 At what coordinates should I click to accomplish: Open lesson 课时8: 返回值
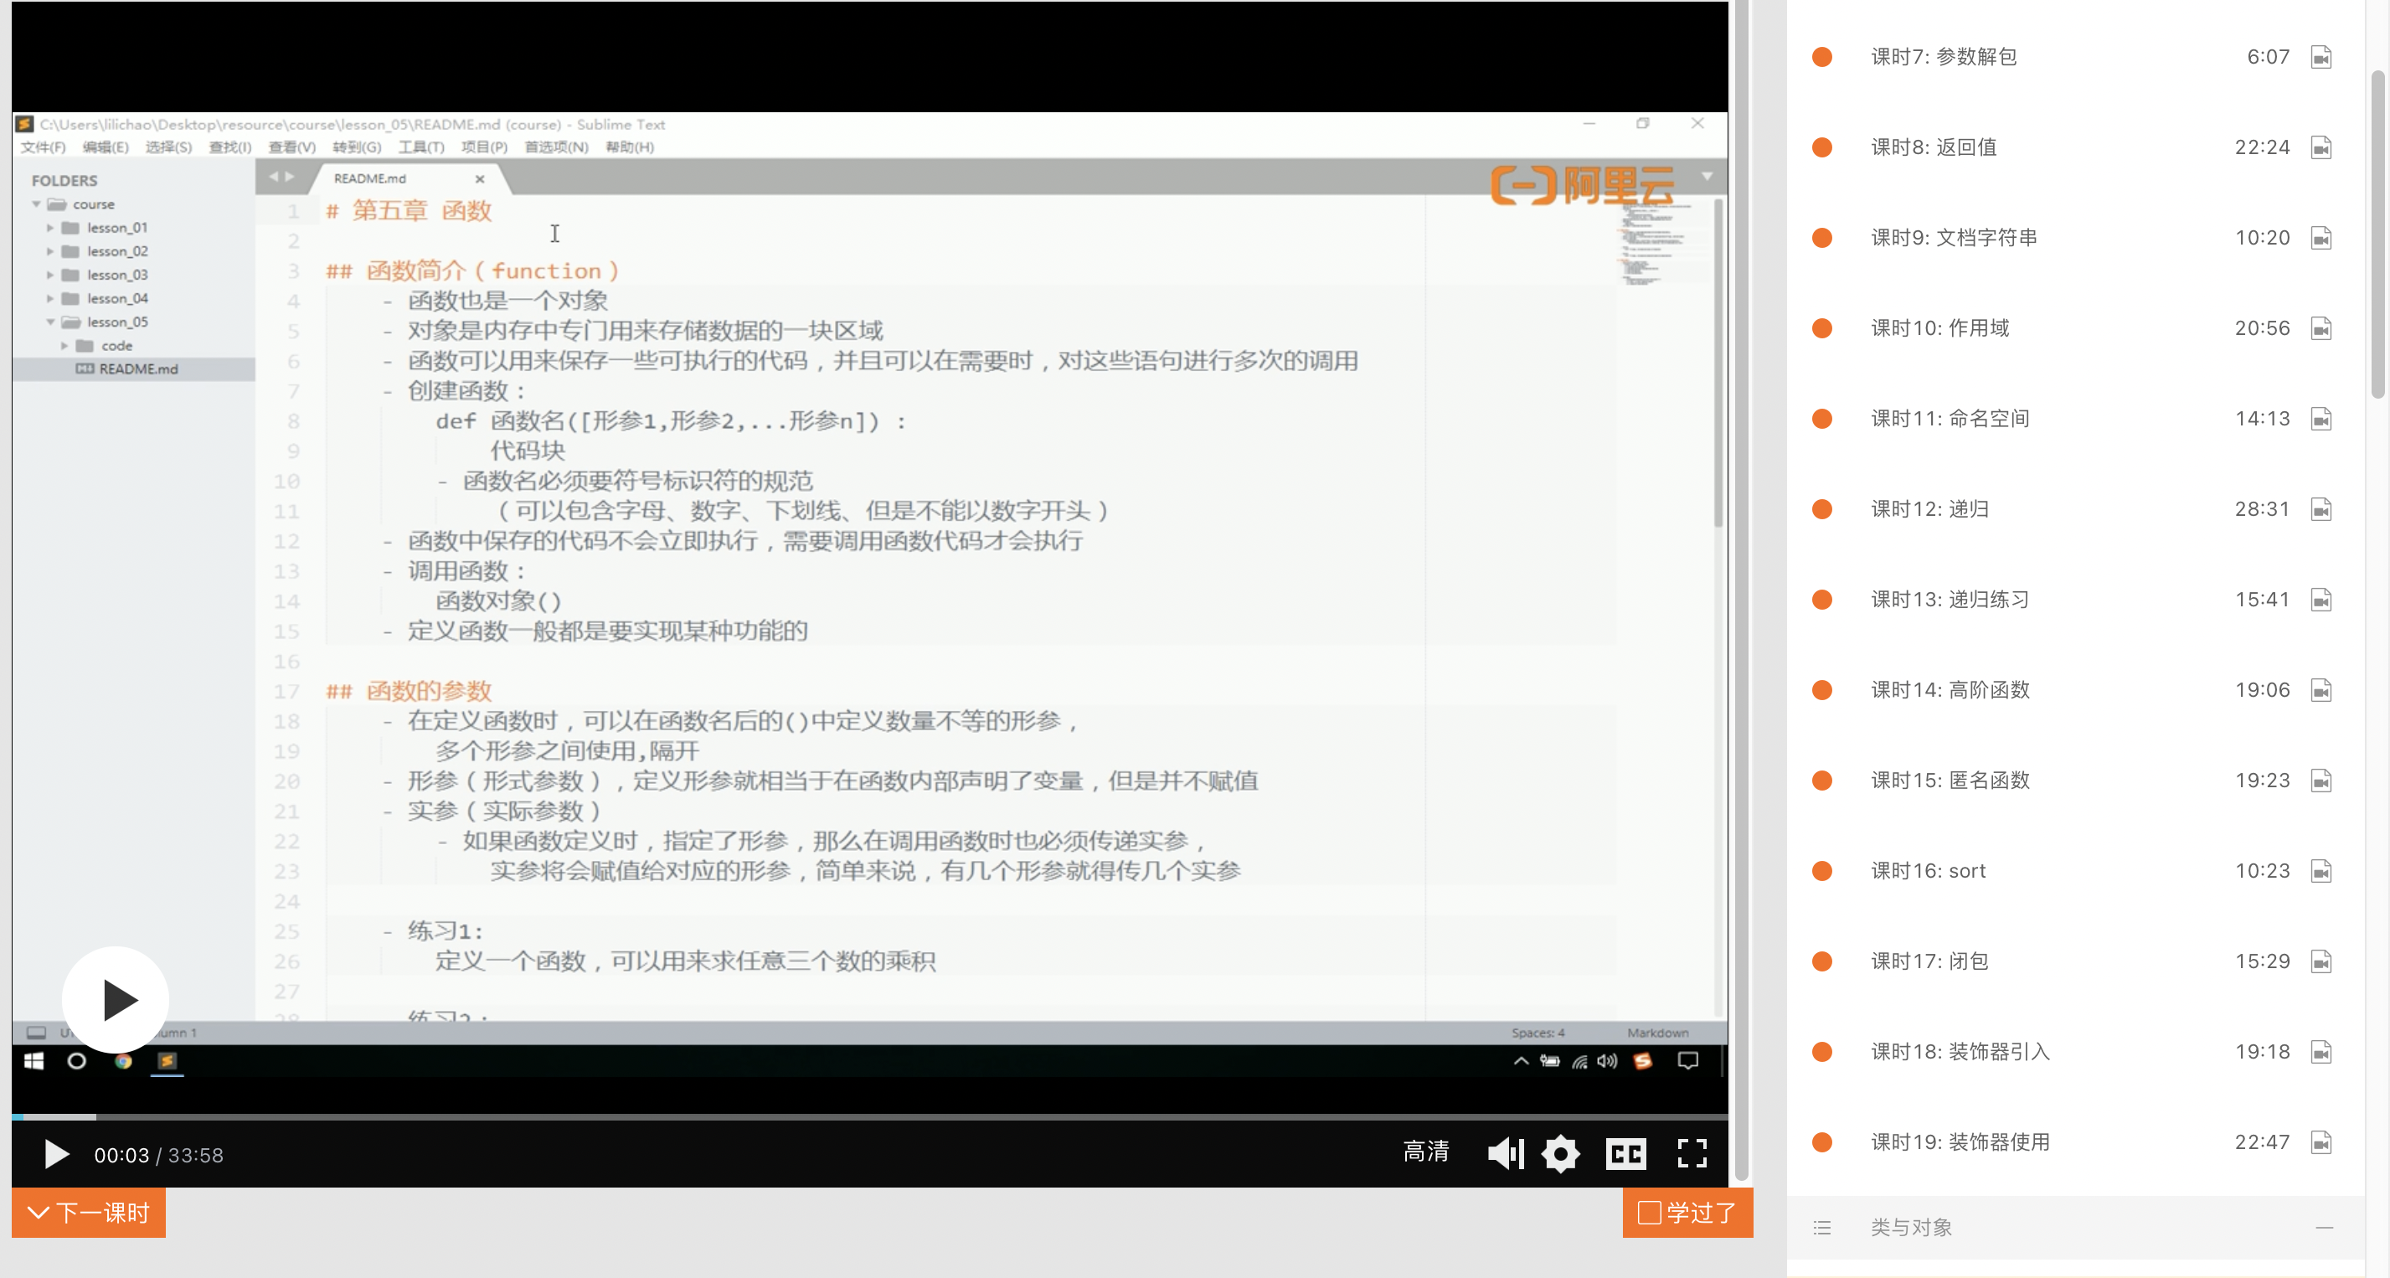point(1934,147)
